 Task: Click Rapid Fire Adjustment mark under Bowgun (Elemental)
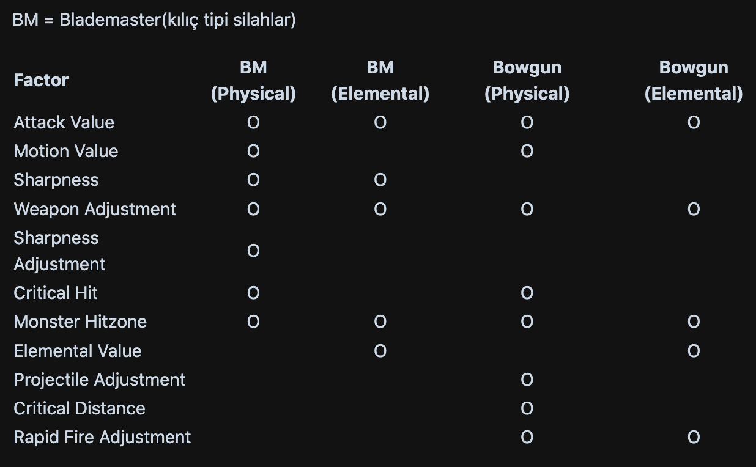(x=694, y=437)
